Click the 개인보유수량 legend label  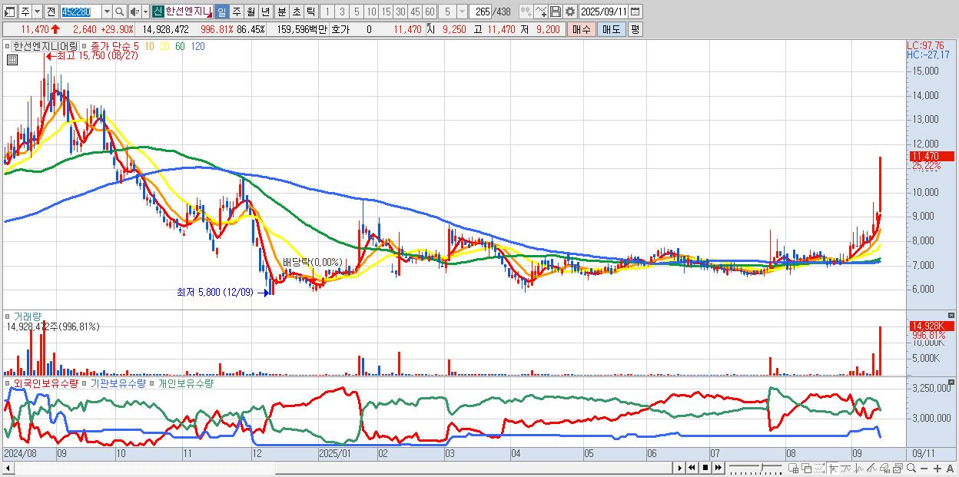pos(185,383)
